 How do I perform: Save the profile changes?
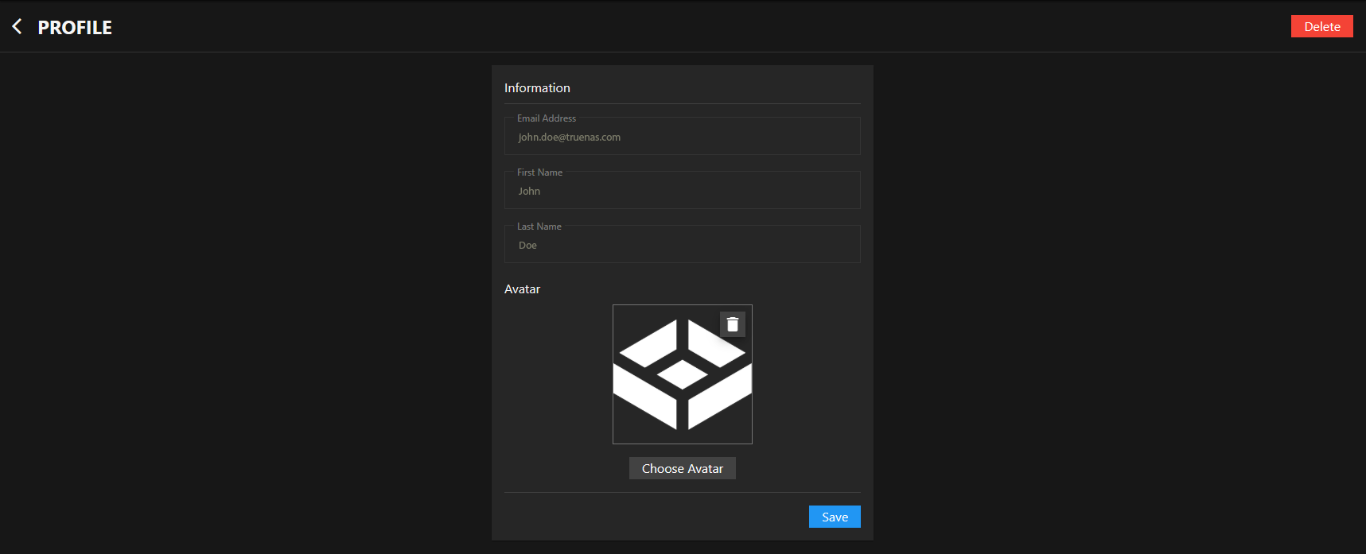coord(835,517)
